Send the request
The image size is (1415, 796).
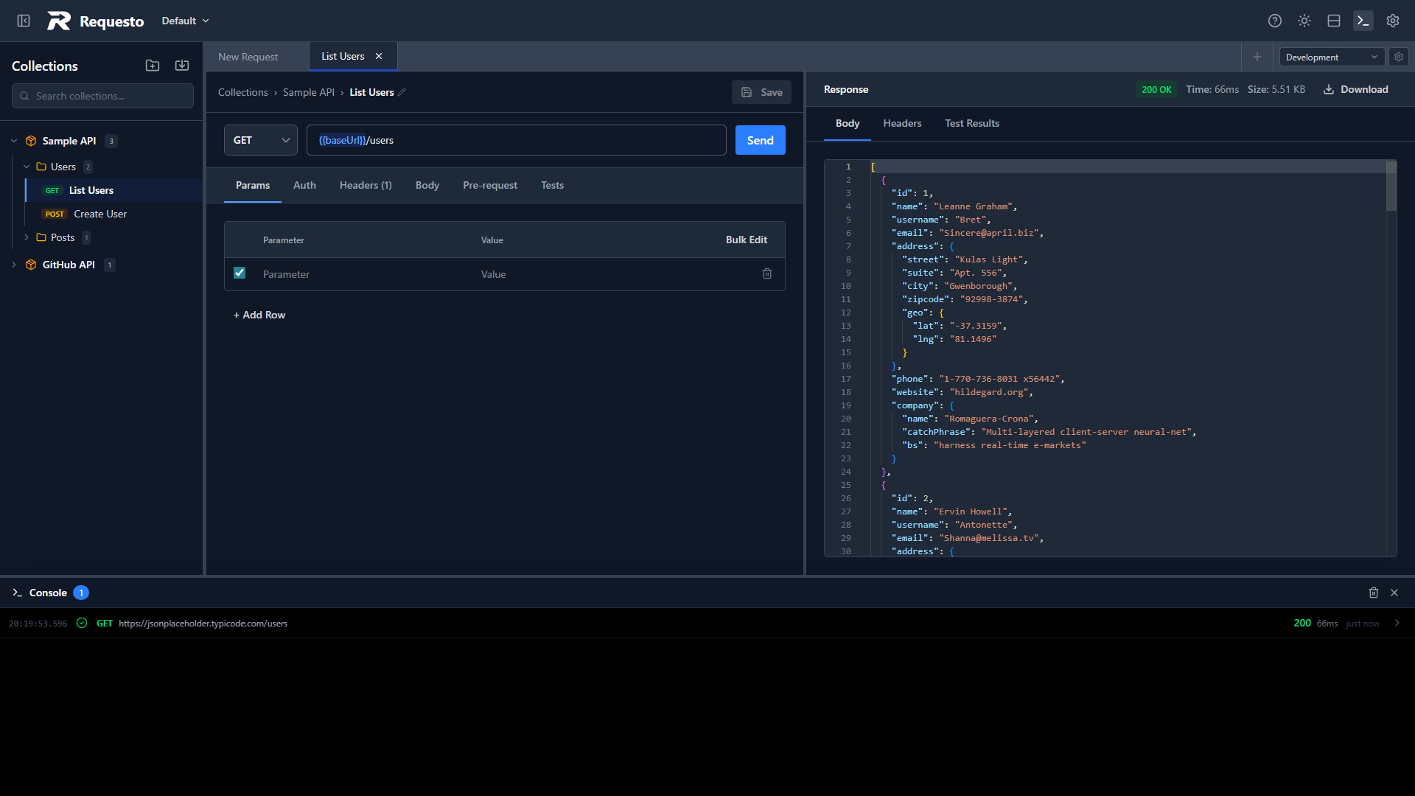click(x=761, y=140)
